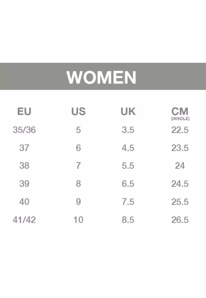Select EU size 35/36
The image size is (206, 298).
coord(24,130)
